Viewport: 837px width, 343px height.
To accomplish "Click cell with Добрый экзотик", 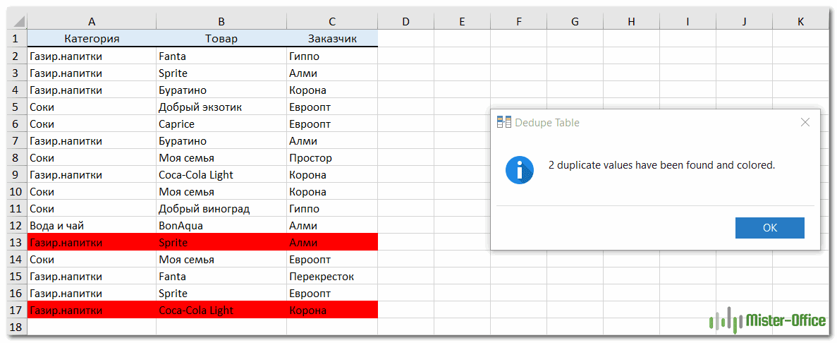I will tap(221, 107).
